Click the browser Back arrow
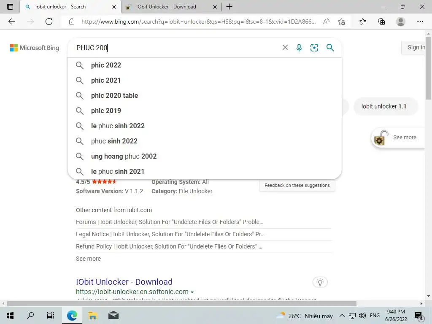The image size is (432, 324). coord(11,22)
